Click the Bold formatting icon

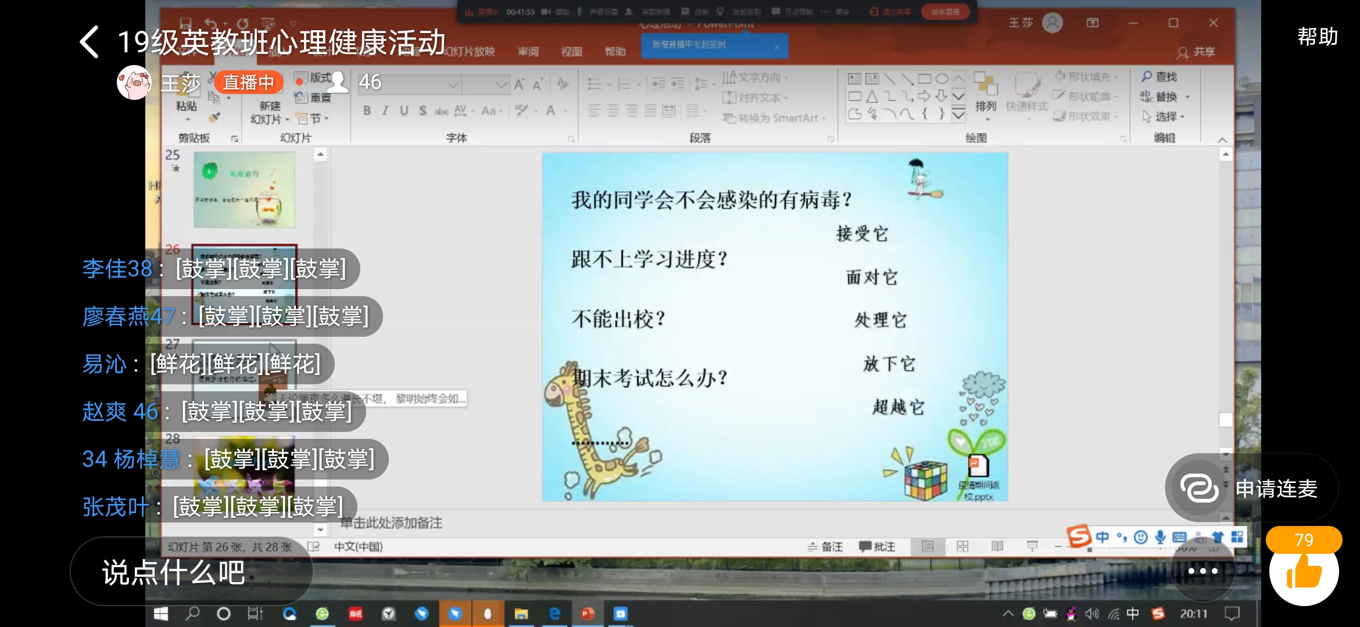click(x=367, y=110)
